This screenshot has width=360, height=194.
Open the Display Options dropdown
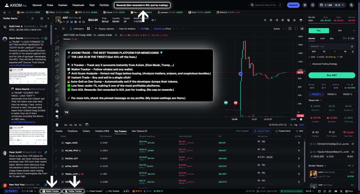105,29
